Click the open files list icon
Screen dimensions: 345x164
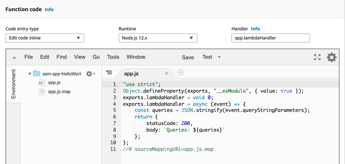pos(109,72)
